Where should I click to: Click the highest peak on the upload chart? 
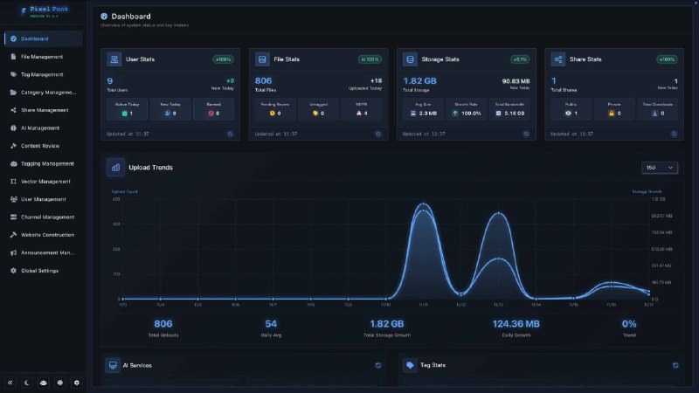[x=424, y=205]
